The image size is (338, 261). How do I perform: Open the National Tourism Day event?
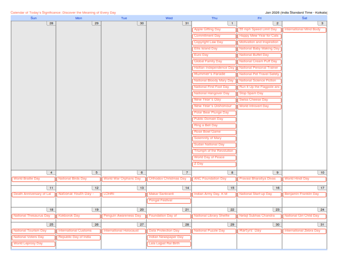click(x=33, y=231)
